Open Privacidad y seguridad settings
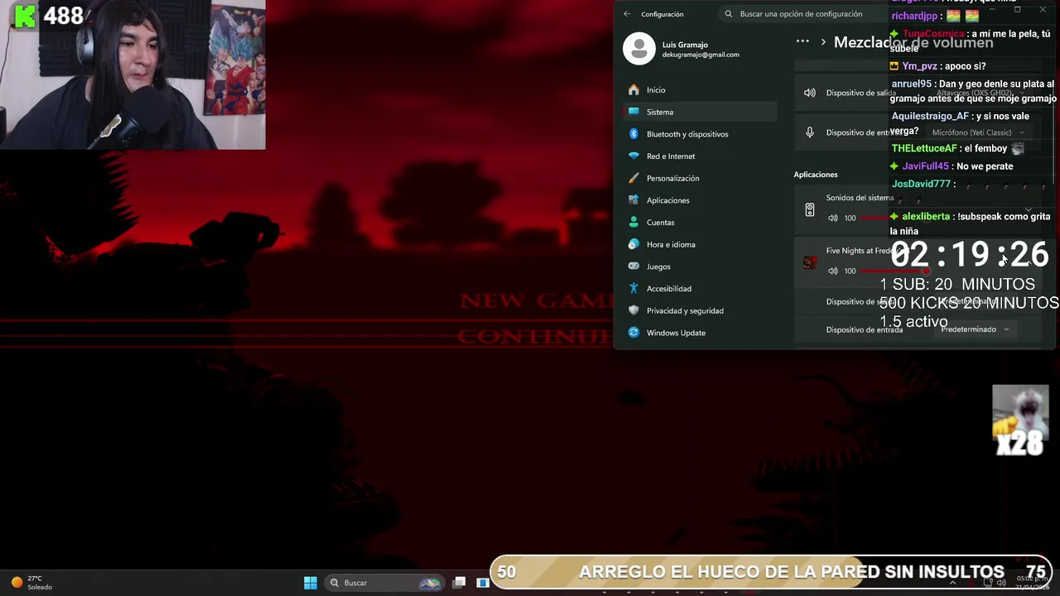1060x596 pixels. tap(700, 310)
